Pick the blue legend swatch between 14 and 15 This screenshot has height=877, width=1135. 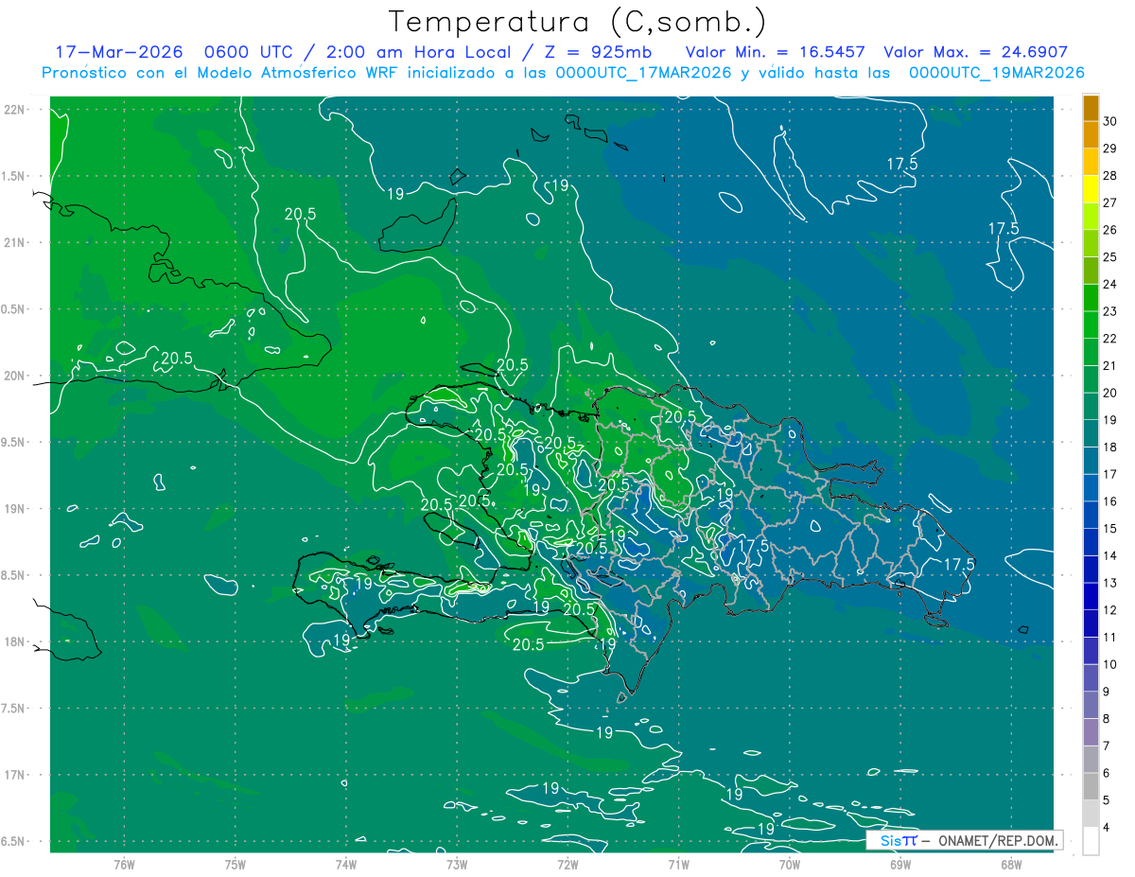click(x=1091, y=542)
